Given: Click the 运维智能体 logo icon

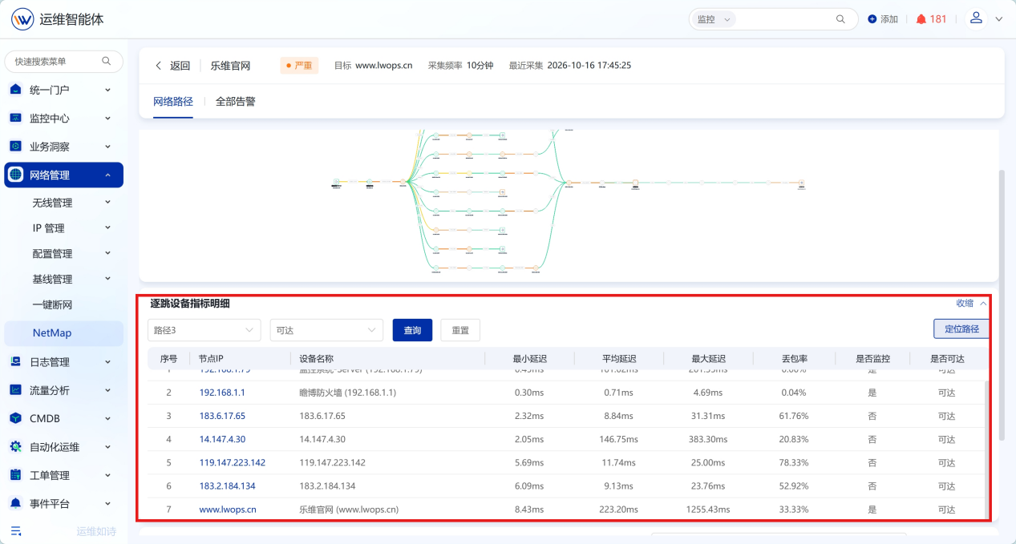Looking at the screenshot, I should tap(22, 18).
